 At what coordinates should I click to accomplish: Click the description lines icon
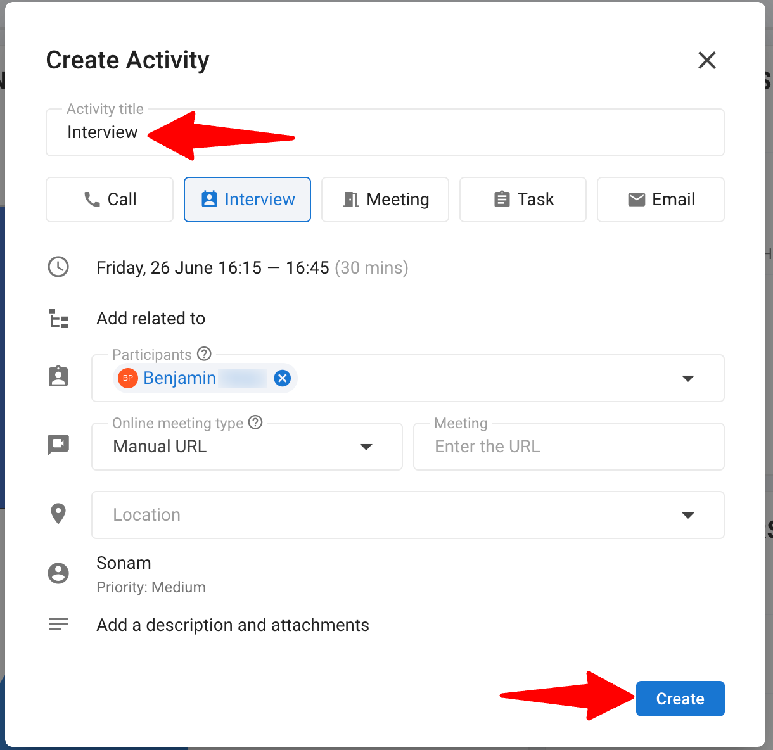tap(58, 625)
